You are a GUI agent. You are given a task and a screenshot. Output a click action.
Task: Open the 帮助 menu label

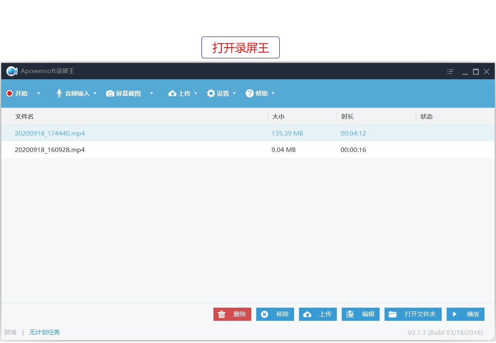coord(262,94)
